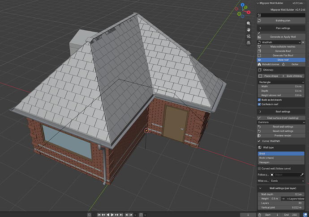
Task: Open the DakVorm cladding dropdown
Action: pos(281,122)
